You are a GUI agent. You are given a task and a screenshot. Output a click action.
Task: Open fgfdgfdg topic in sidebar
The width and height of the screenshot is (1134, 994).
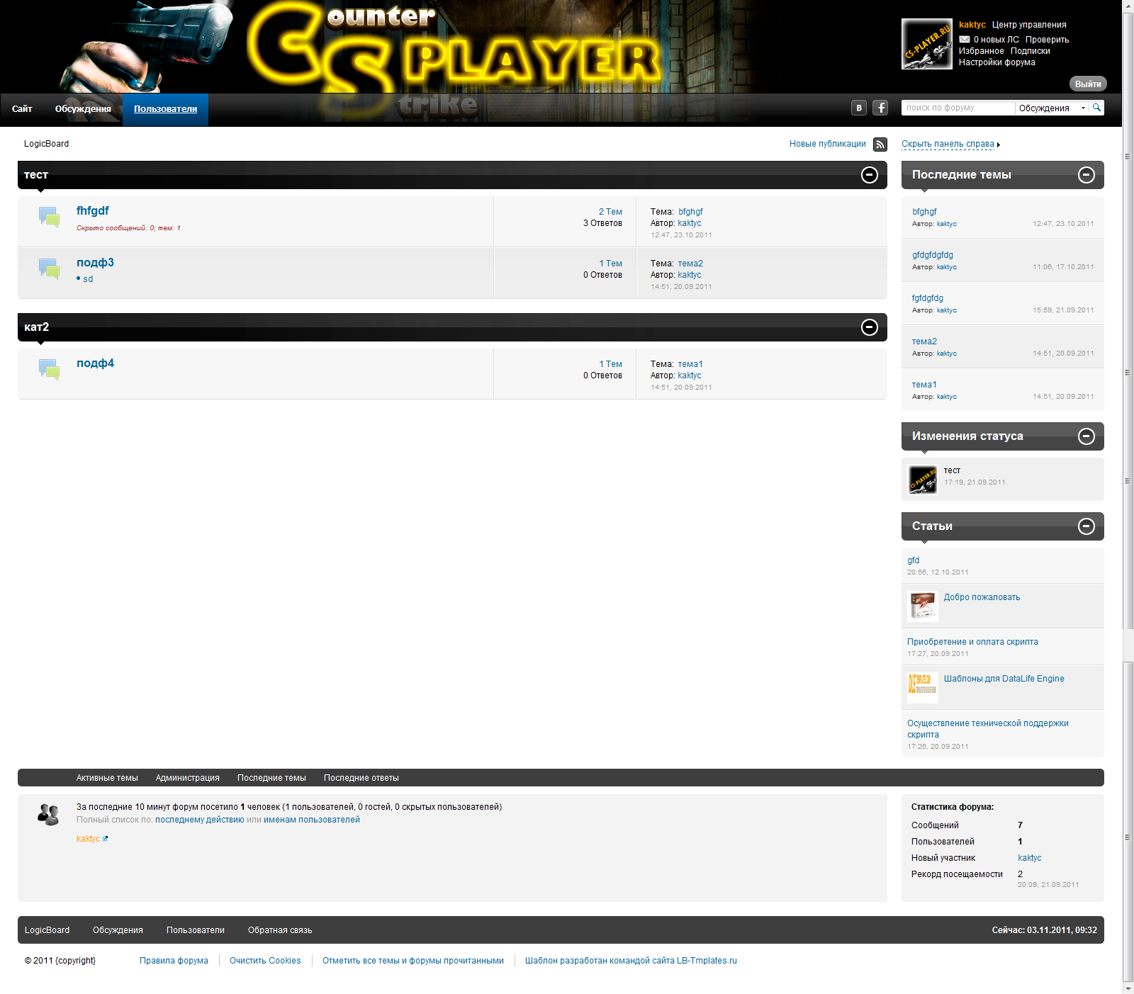pos(928,298)
